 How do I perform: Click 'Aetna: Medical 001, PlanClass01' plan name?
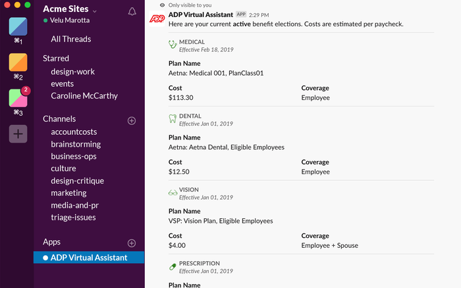[216, 73]
